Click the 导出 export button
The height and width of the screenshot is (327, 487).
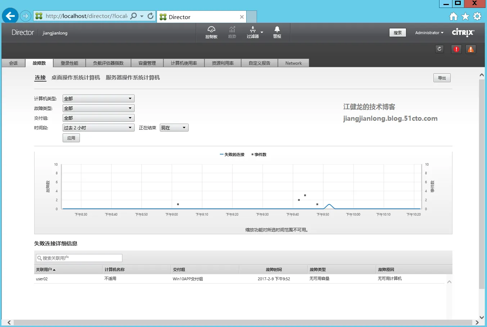pos(442,78)
